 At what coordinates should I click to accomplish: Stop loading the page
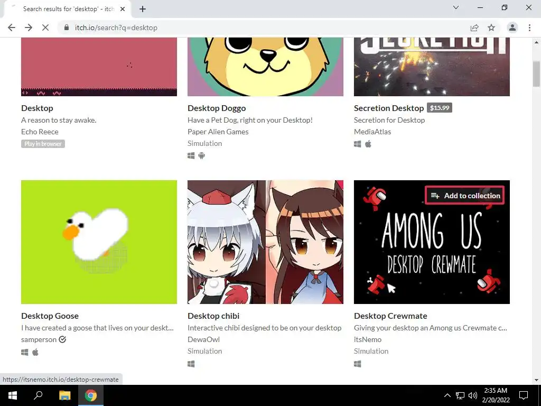tap(45, 27)
